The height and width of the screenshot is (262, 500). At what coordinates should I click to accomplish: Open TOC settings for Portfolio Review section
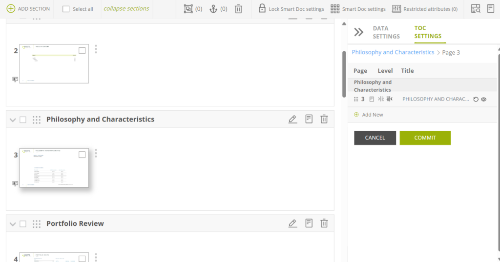pyautogui.click(x=309, y=223)
